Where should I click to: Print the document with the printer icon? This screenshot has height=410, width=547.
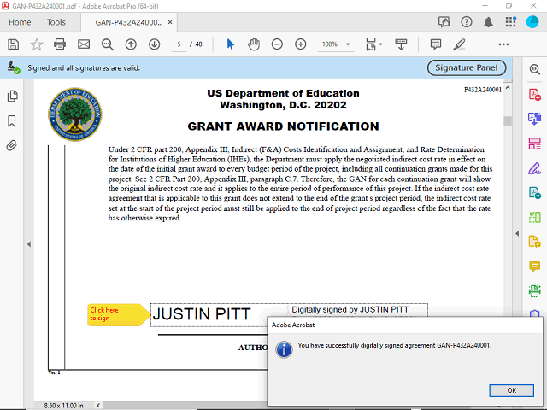[60, 44]
